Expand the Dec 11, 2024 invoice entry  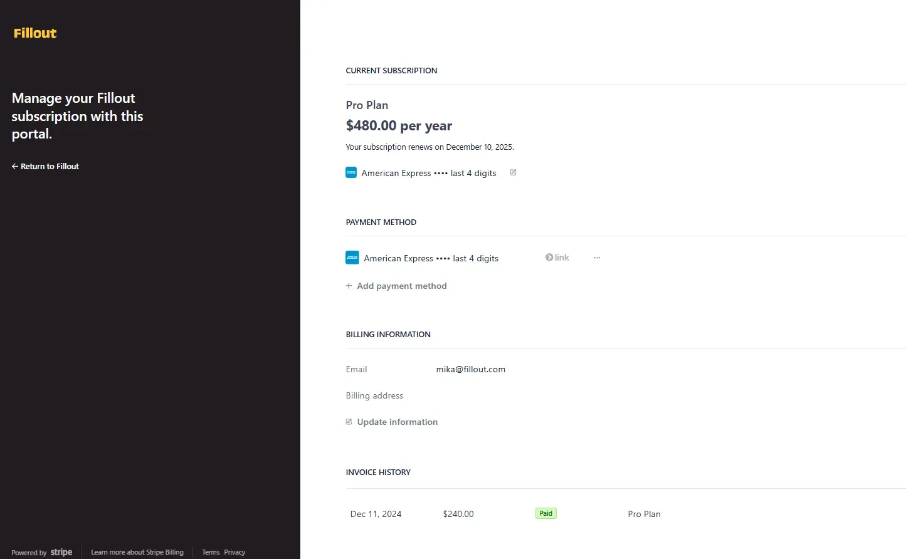pyautogui.click(x=376, y=513)
